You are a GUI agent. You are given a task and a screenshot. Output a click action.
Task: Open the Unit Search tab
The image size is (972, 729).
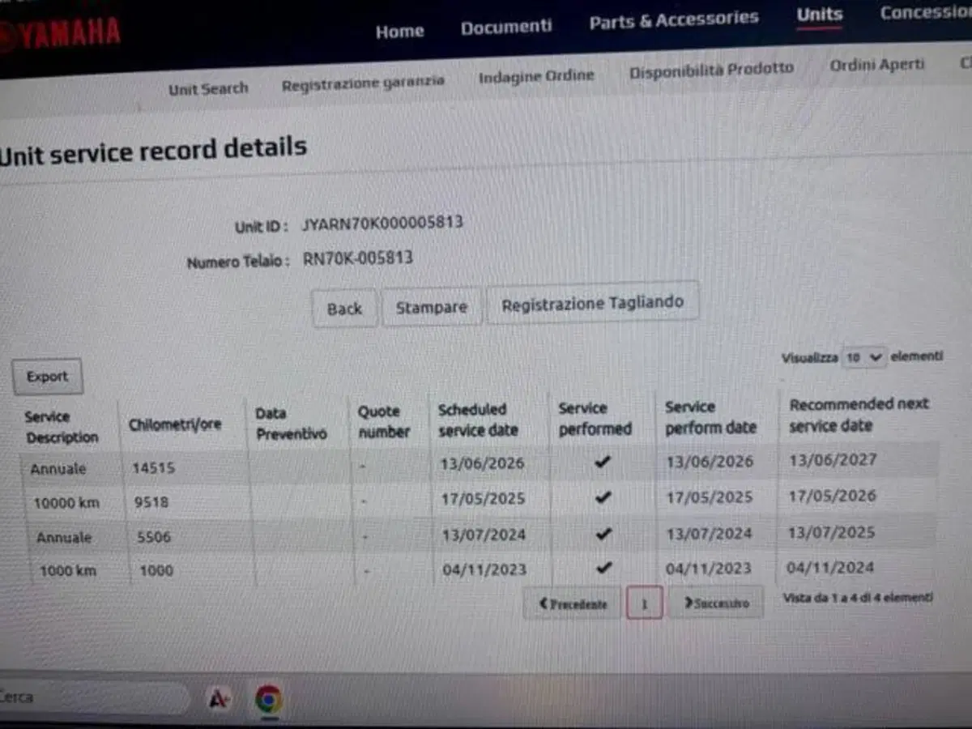(x=208, y=88)
